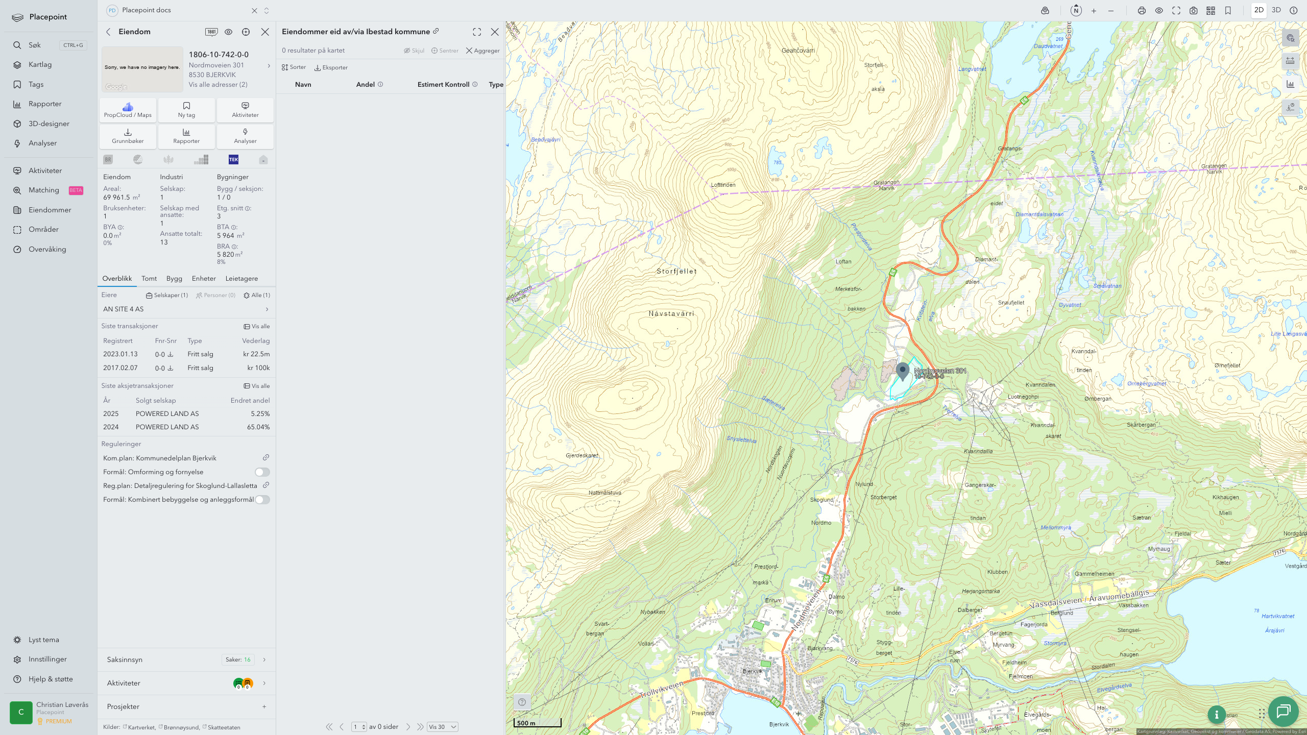The height and width of the screenshot is (735, 1307).
Task: Switch to the Leietagere tab
Action: pos(241,278)
